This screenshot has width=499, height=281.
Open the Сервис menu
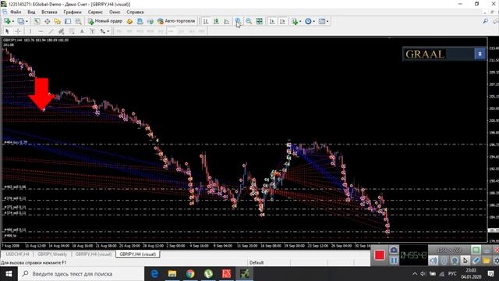[x=95, y=12]
